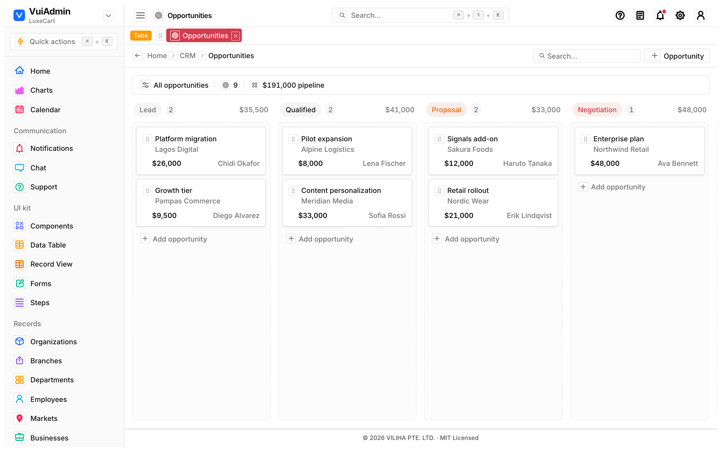
Task: Open Calendar in the sidebar
Action: (64, 109)
